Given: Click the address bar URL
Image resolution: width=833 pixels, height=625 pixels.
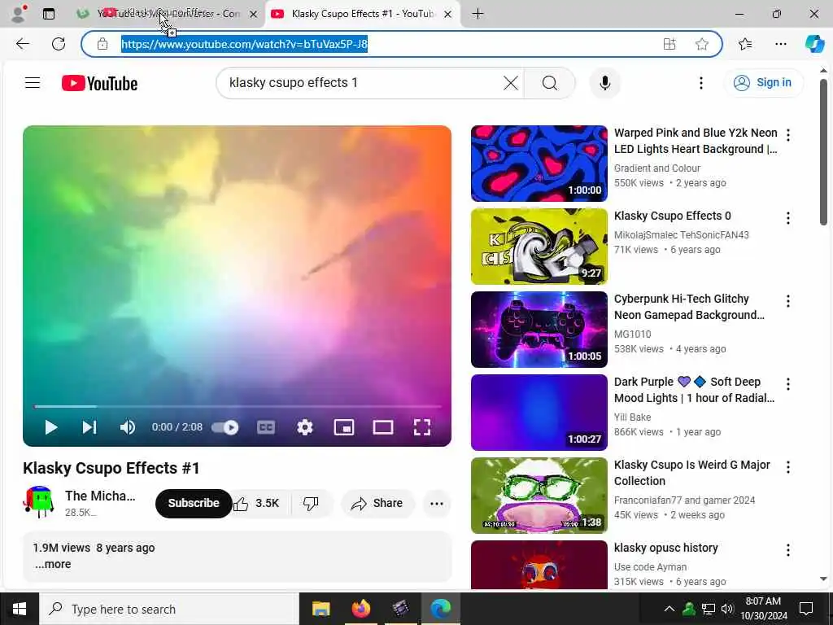Looking at the screenshot, I should (244, 44).
